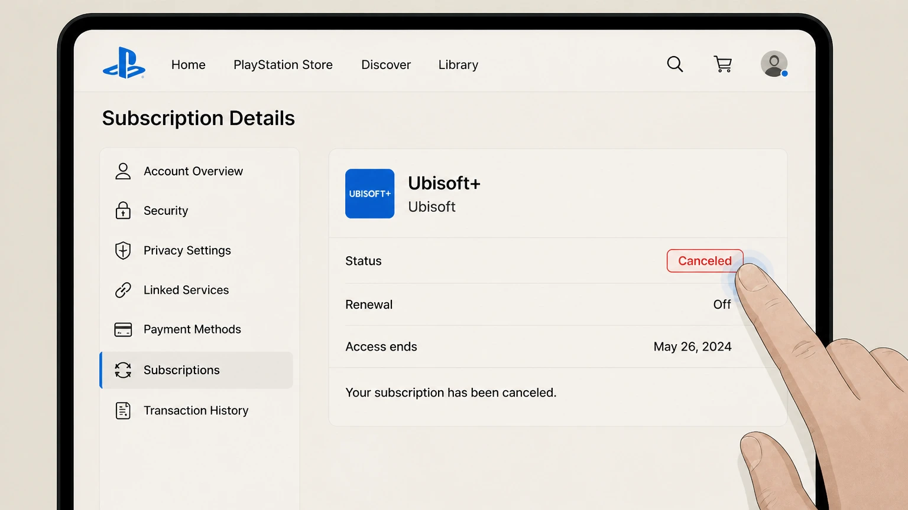Open the shopping cart

pyautogui.click(x=723, y=64)
